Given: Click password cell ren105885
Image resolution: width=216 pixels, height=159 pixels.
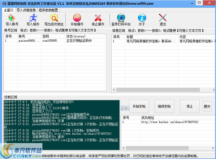Looking at the screenshot, I should [50, 41].
